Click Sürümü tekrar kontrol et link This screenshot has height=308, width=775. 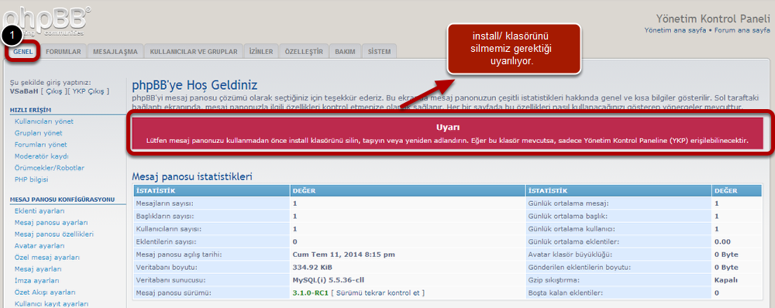click(378, 293)
